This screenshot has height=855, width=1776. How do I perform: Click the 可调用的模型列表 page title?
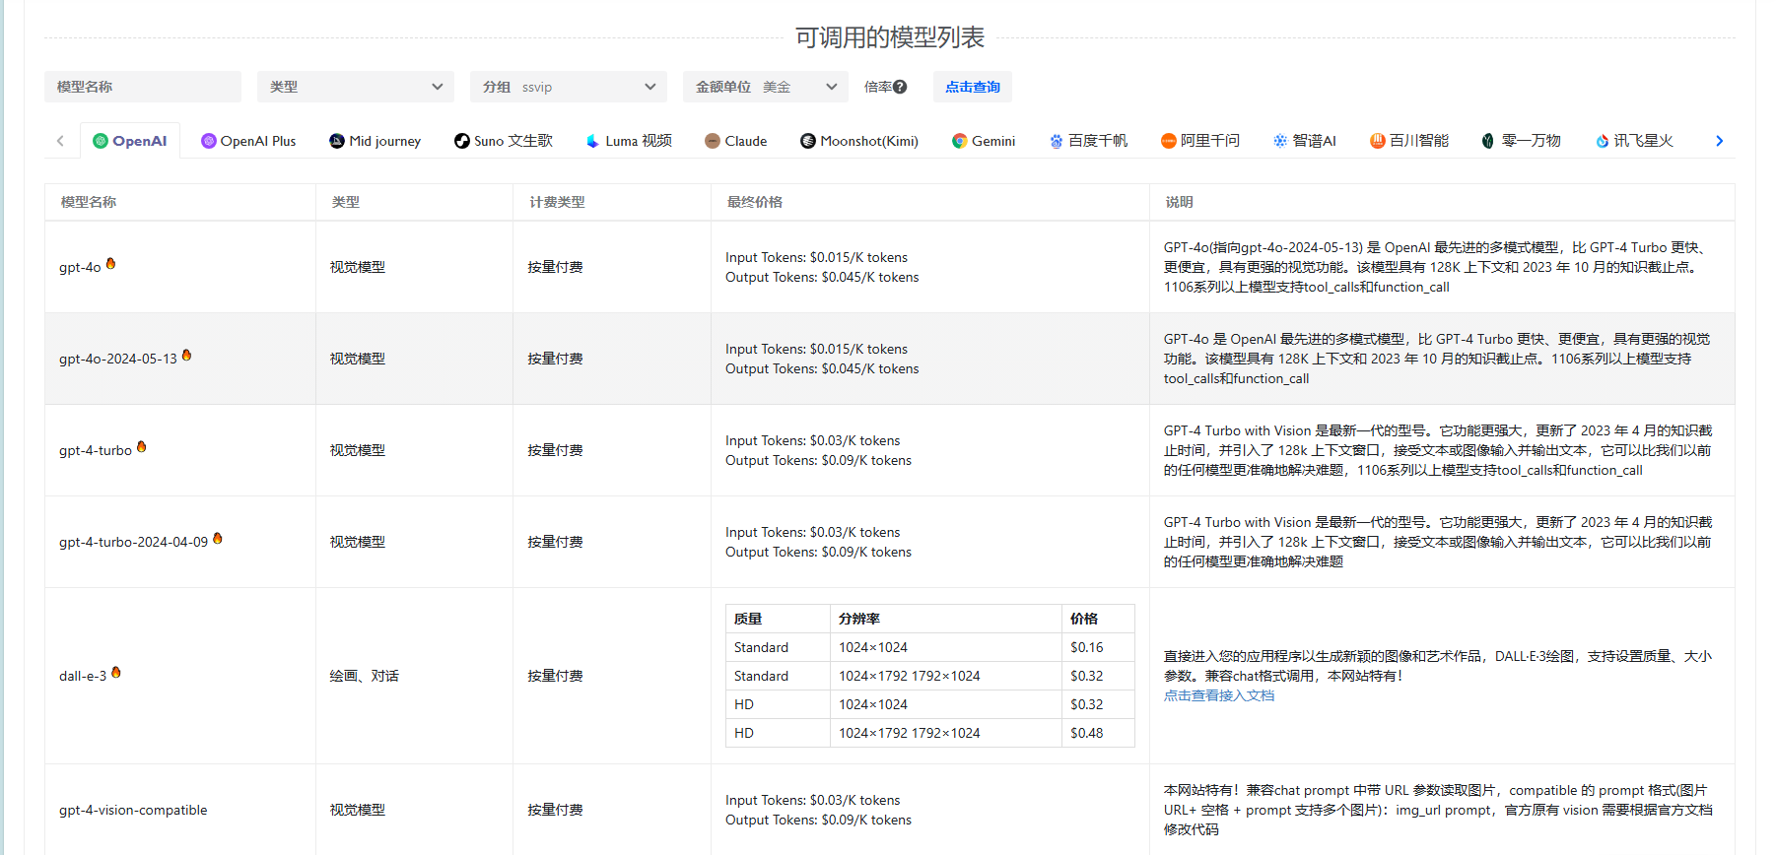click(x=890, y=37)
